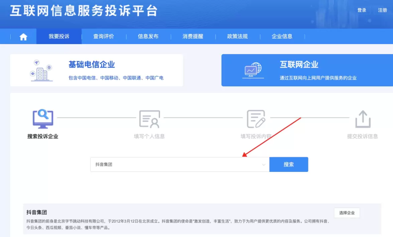Click the 注册 link
This screenshot has width=393, height=237.
click(x=382, y=10)
